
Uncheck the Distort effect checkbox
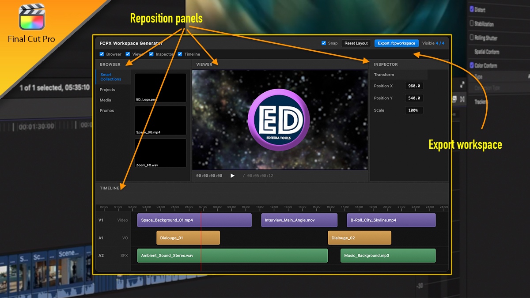point(471,9)
